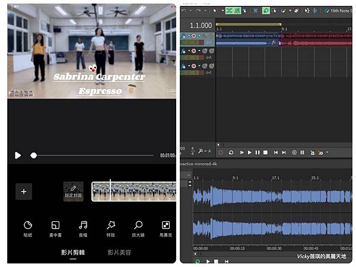Solo the second track

(211, 51)
